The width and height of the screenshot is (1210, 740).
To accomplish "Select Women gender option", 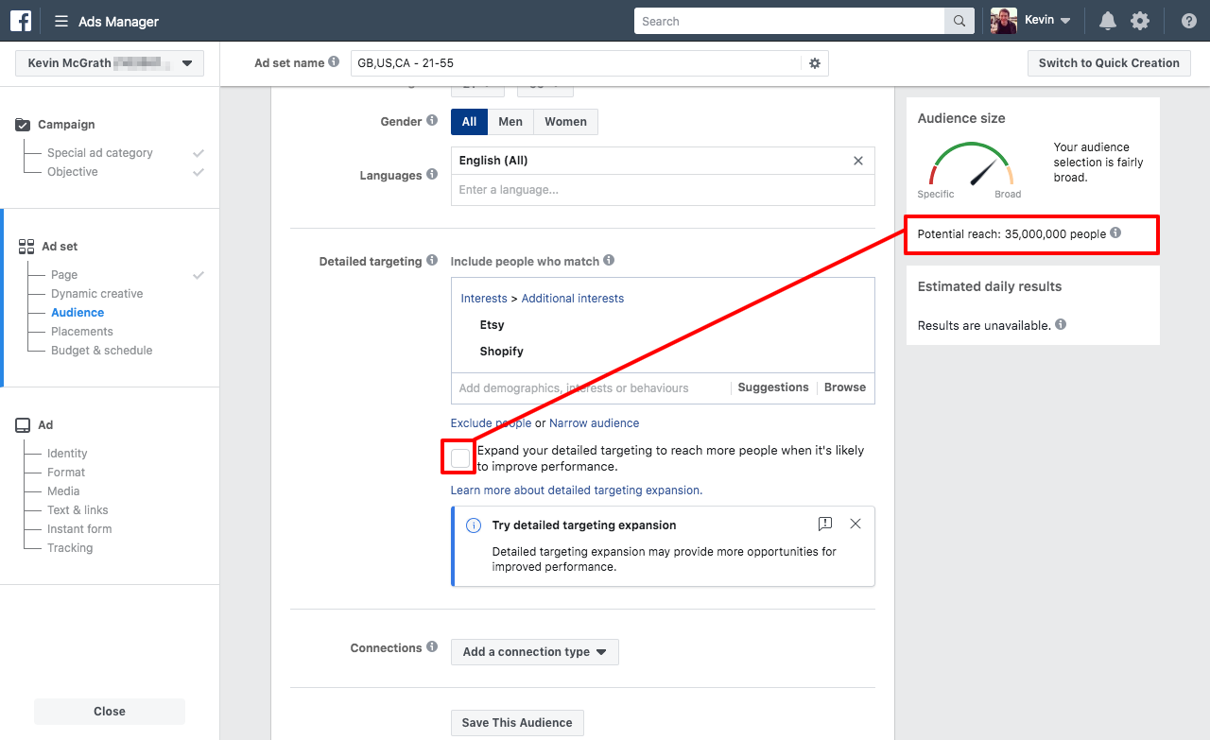I will coord(565,122).
